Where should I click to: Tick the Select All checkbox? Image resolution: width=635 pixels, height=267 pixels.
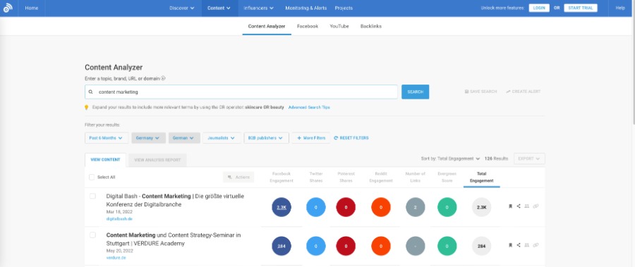coord(92,178)
